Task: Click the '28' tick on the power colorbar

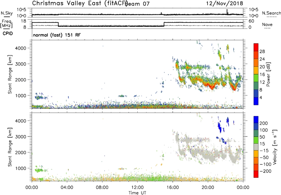Action: point(262,51)
